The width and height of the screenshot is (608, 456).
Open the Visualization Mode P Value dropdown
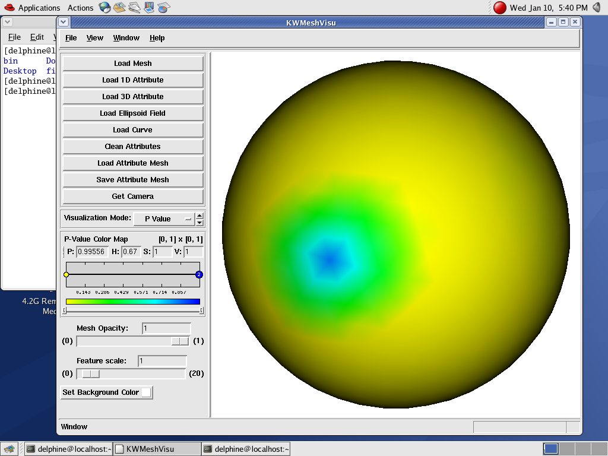point(164,218)
